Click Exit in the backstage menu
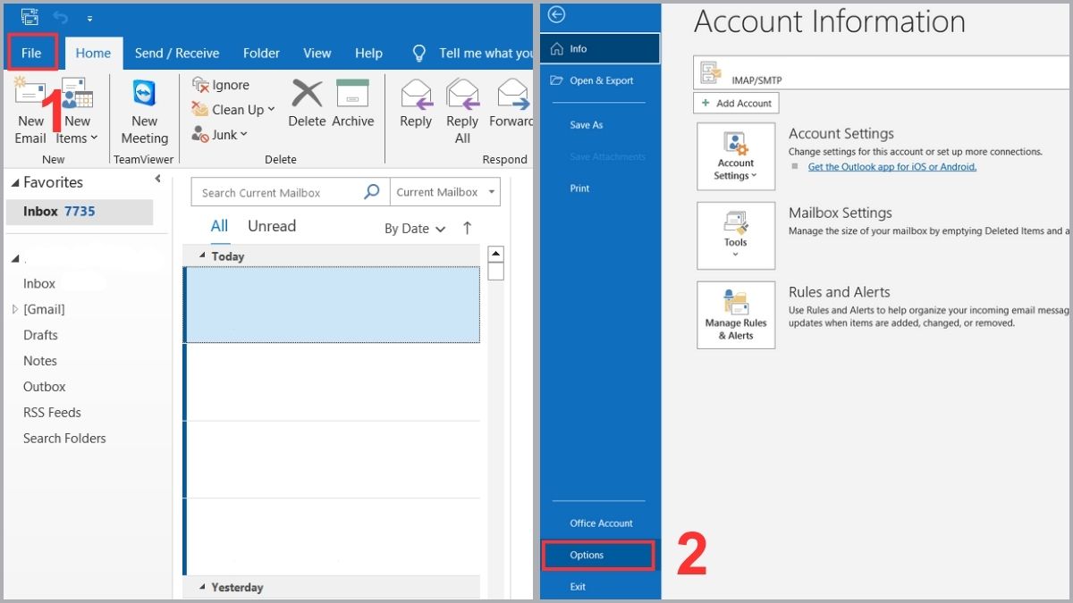Viewport: 1073px width, 603px height. click(x=578, y=587)
